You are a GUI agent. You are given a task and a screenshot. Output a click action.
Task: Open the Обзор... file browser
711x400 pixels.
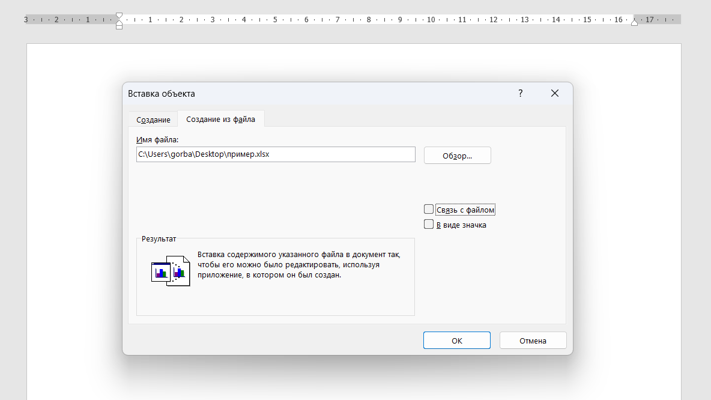click(x=457, y=156)
